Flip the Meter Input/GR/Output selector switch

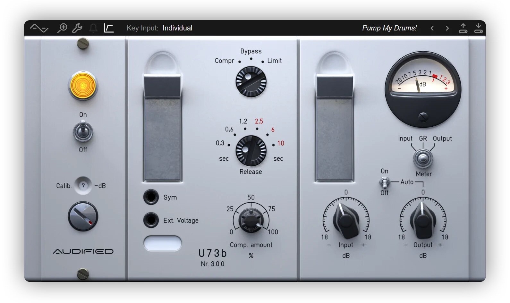(x=423, y=159)
